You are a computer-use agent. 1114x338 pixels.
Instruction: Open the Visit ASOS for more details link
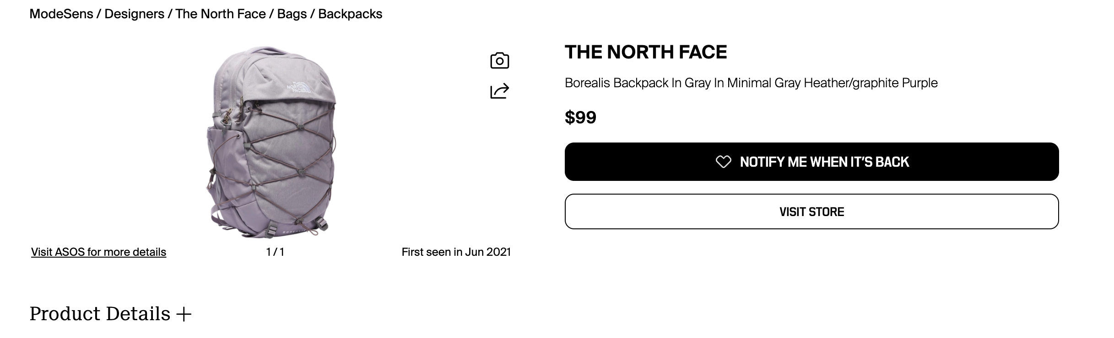pyautogui.click(x=98, y=252)
